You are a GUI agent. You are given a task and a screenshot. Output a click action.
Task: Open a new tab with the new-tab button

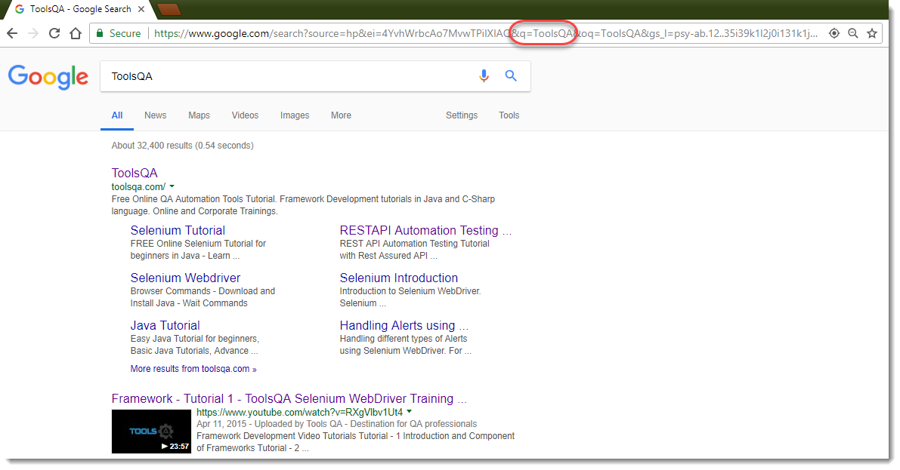(169, 9)
